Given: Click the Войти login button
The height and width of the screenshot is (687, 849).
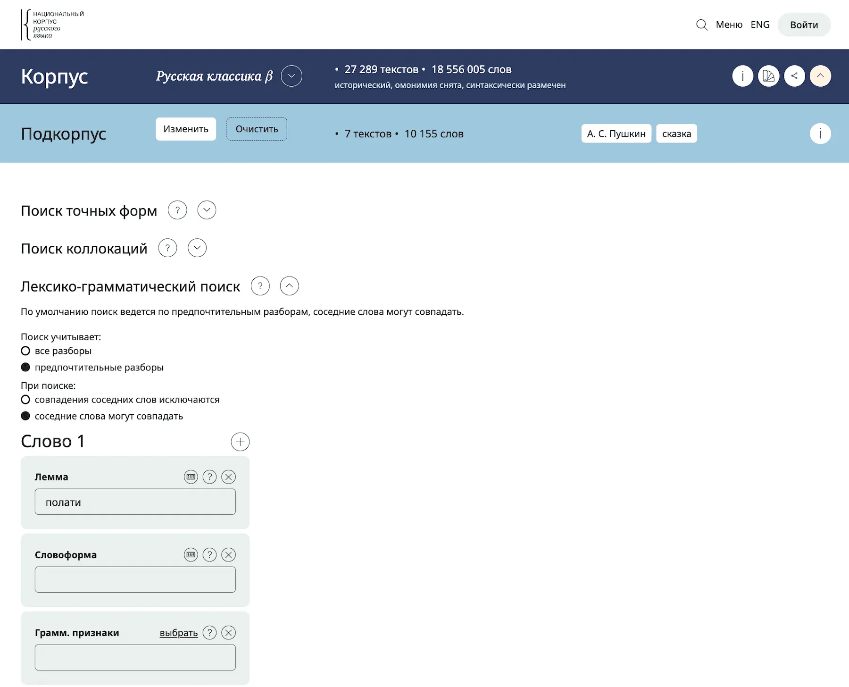Looking at the screenshot, I should pyautogui.click(x=804, y=25).
